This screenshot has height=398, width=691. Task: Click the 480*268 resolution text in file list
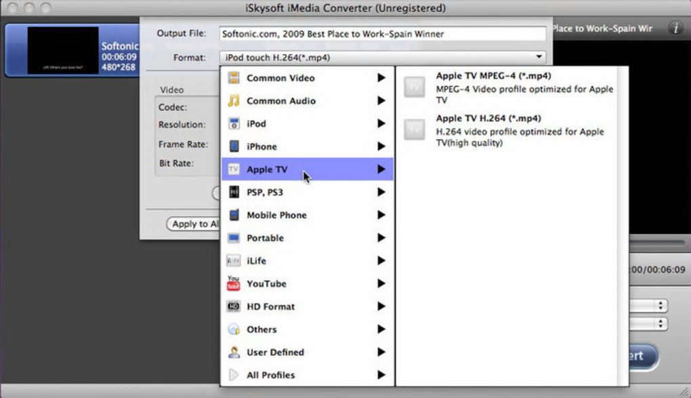coord(119,67)
